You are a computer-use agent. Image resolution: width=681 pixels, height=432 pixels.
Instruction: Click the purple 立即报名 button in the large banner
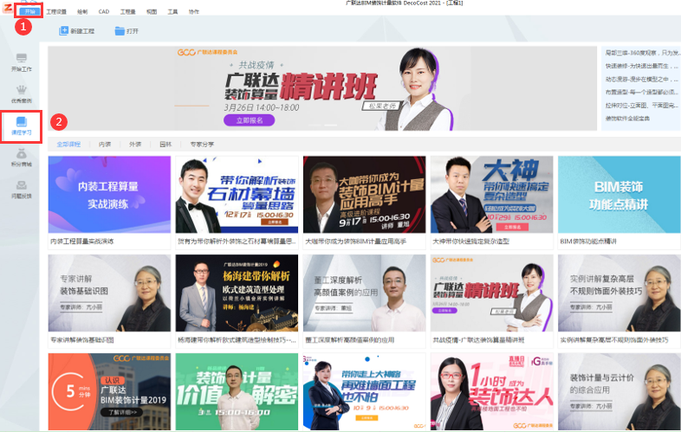(x=250, y=120)
